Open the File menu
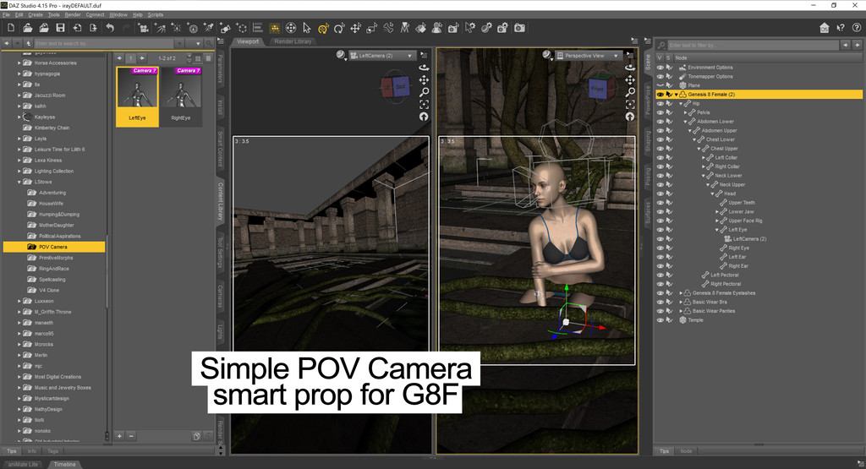This screenshot has width=866, height=469. pos(6,15)
